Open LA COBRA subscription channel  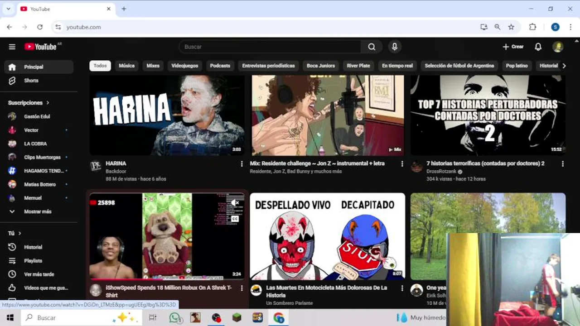(x=39, y=144)
